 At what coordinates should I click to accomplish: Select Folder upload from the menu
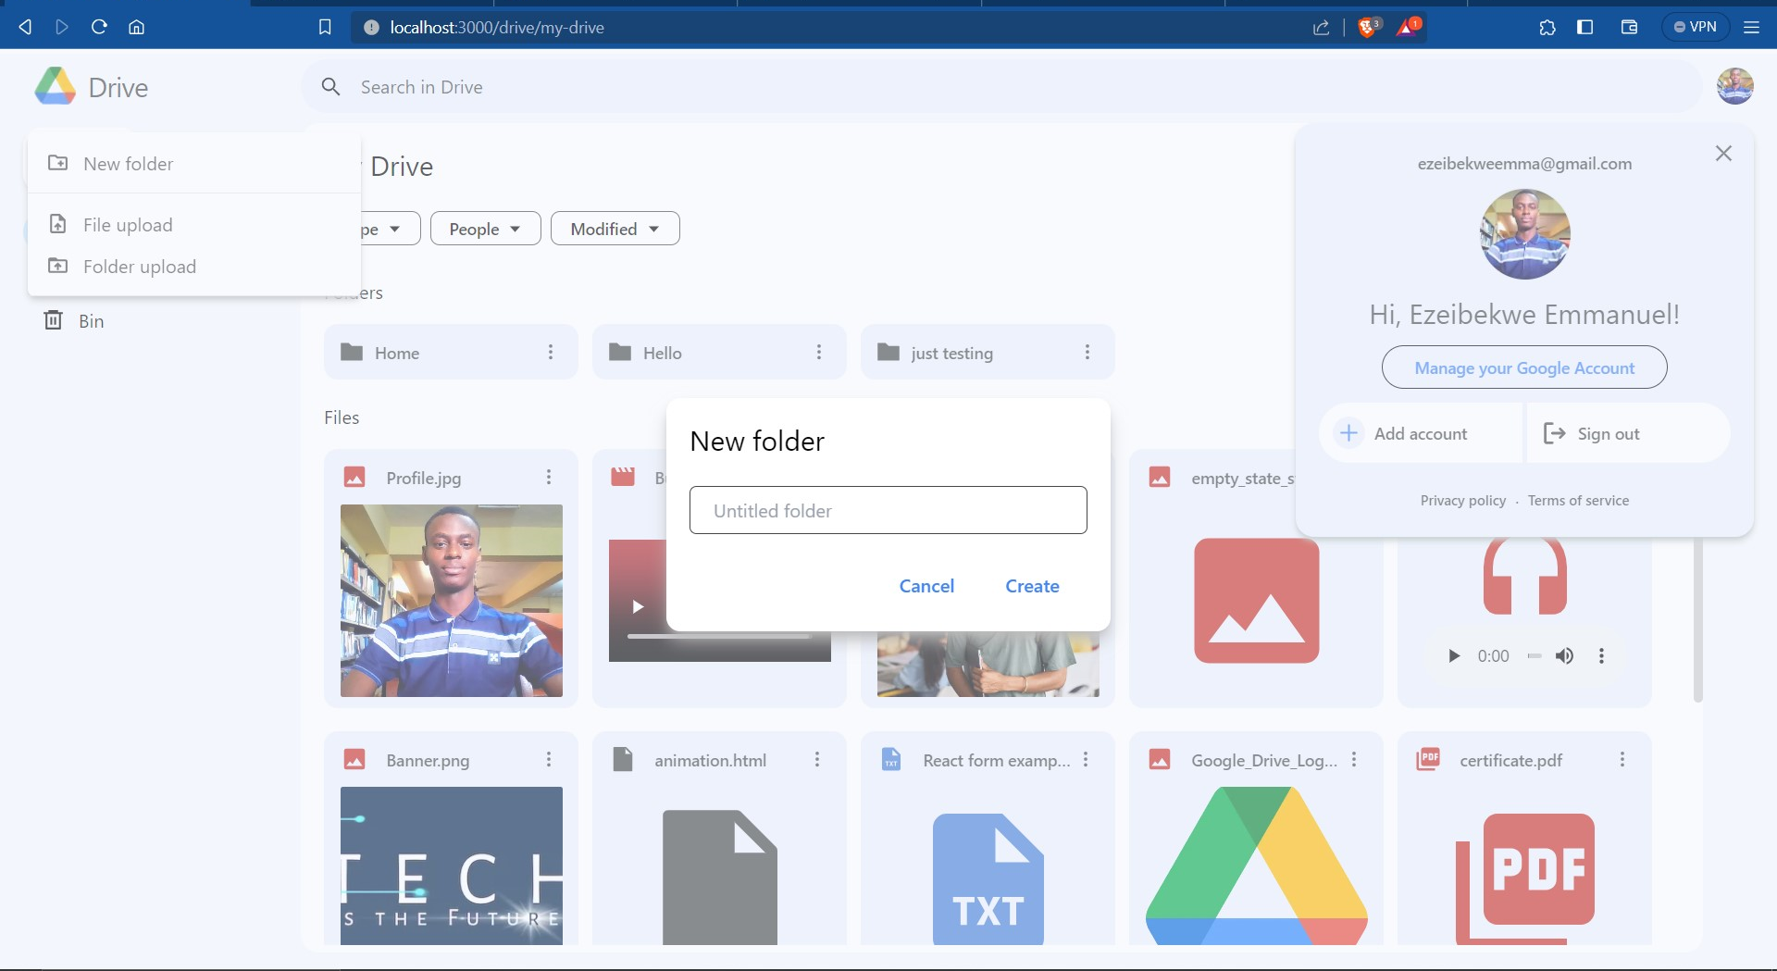[x=139, y=267]
